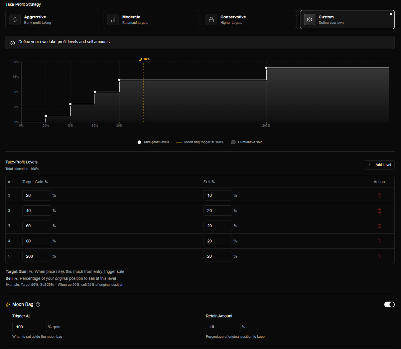401x349 pixels.
Task: Click the 'When to set aside the moon bag' hint
Action: 37,337
